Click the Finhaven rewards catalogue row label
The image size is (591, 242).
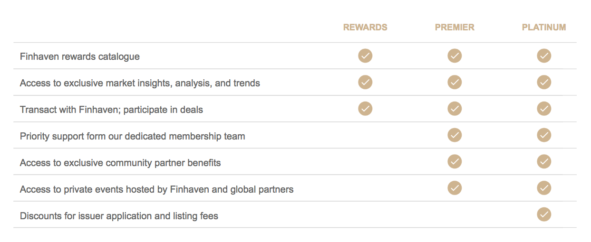(80, 56)
